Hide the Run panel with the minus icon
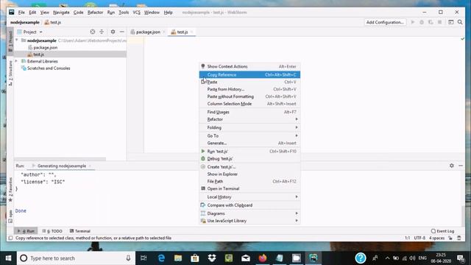471x265 pixels. click(461, 166)
